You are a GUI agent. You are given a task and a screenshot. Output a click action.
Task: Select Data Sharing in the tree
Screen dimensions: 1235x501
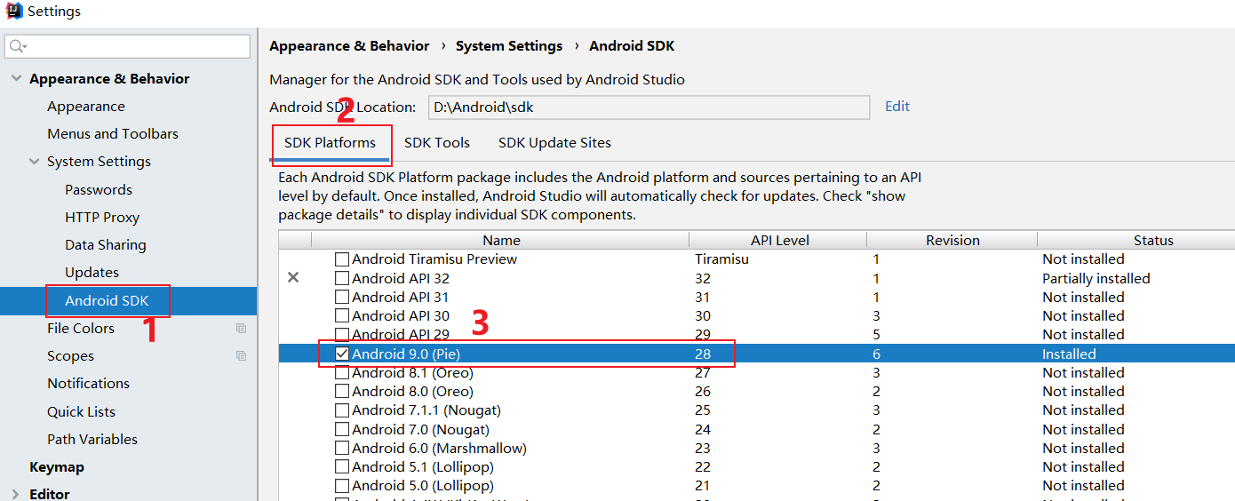pyautogui.click(x=106, y=245)
